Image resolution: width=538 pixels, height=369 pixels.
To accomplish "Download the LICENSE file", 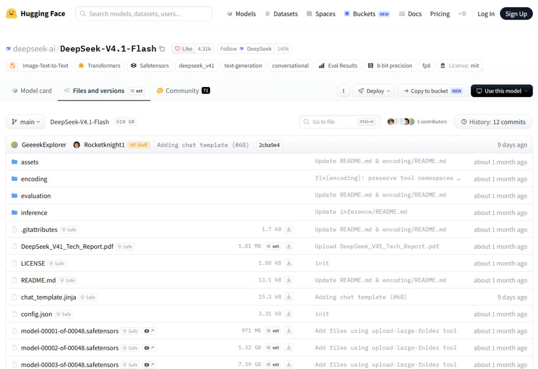I will (x=289, y=263).
